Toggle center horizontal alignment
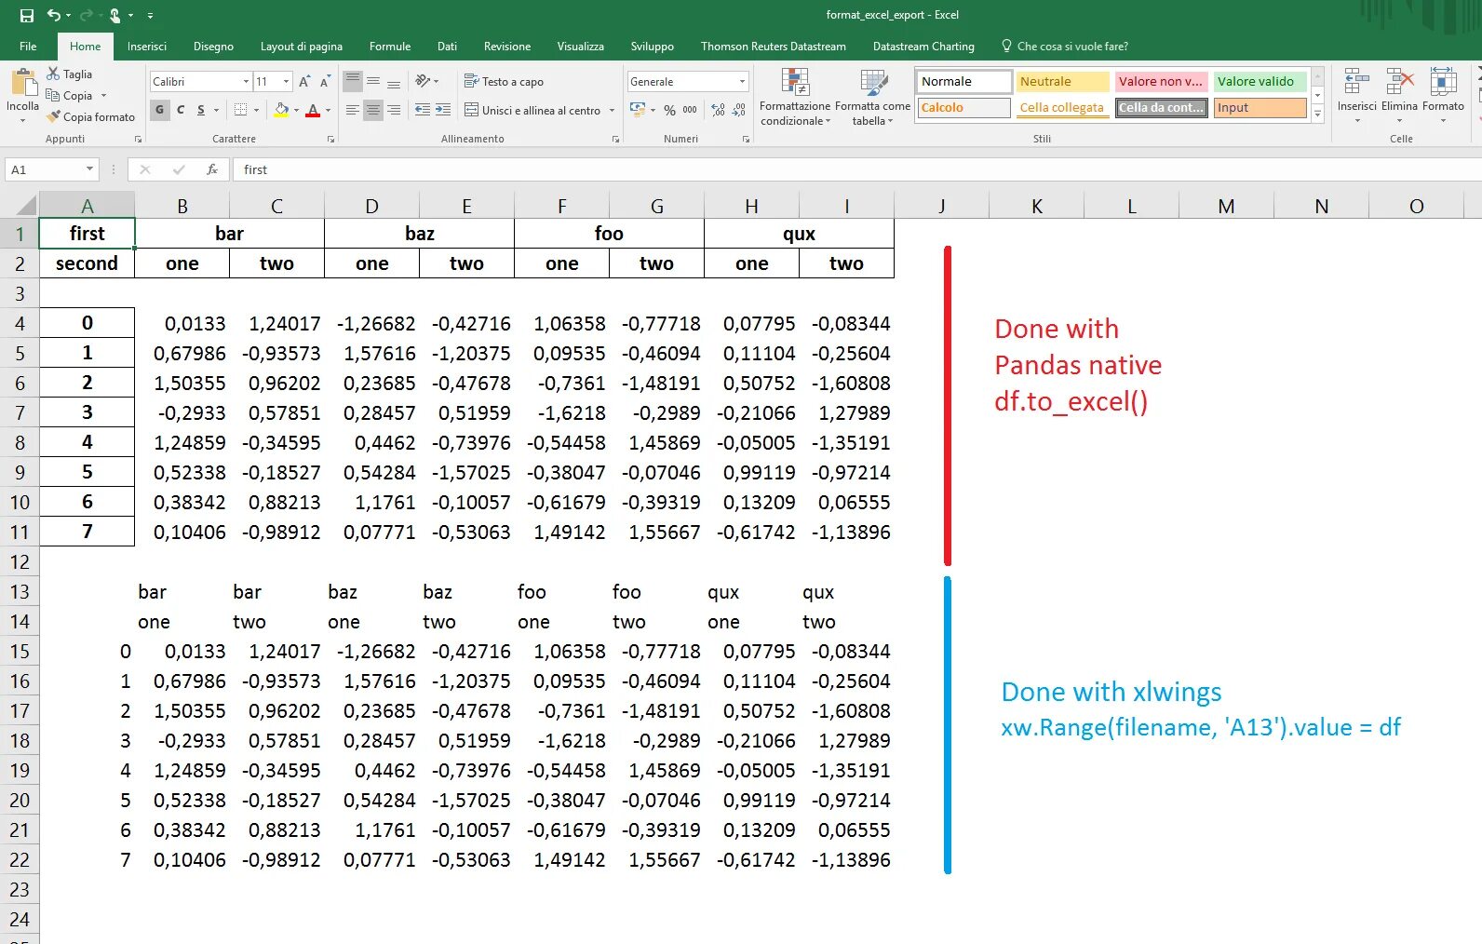Image resolution: width=1482 pixels, height=944 pixels. [372, 110]
